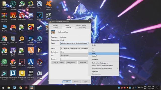161x90 pixels.
Task: Choose Select All in the context menu
Action: tap(104, 59)
